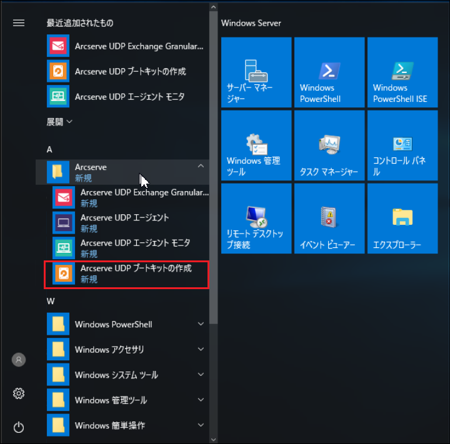Click Windows システム ツール folder label
Screen dimensions: 450x444
tap(116, 375)
